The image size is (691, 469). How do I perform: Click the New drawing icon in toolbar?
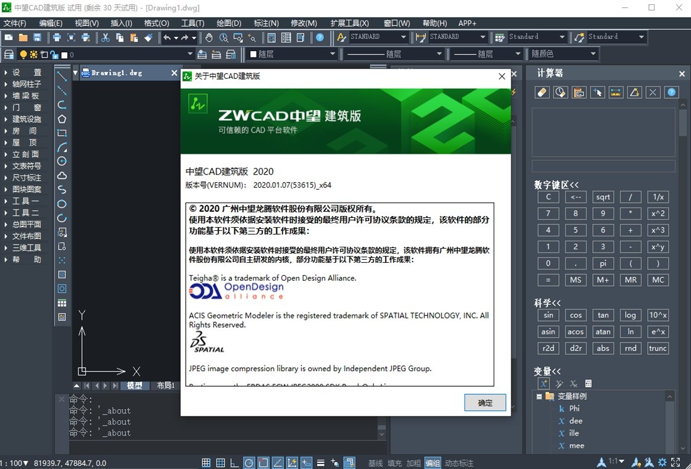click(x=9, y=38)
